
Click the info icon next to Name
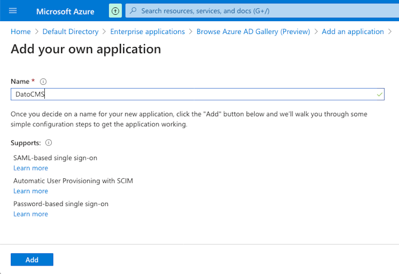[x=43, y=81]
